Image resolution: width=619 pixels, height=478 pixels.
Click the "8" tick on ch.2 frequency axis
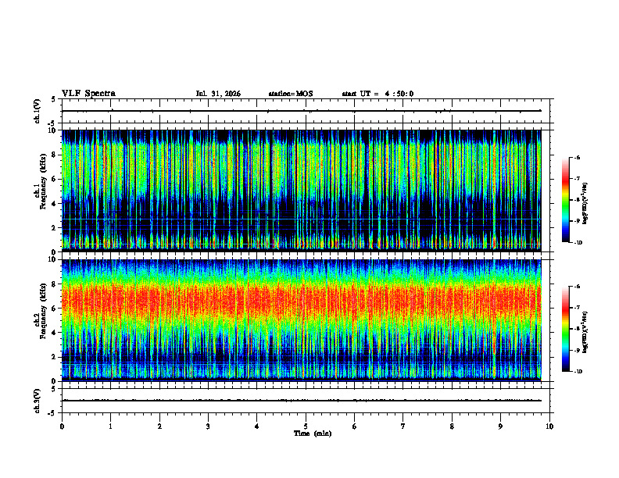tap(55, 284)
